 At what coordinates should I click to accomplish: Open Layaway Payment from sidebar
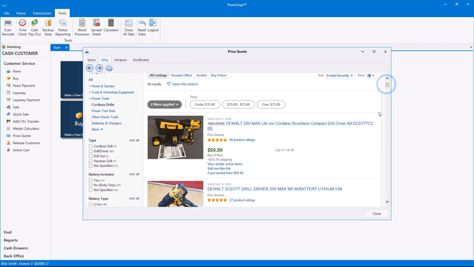[x=27, y=100]
